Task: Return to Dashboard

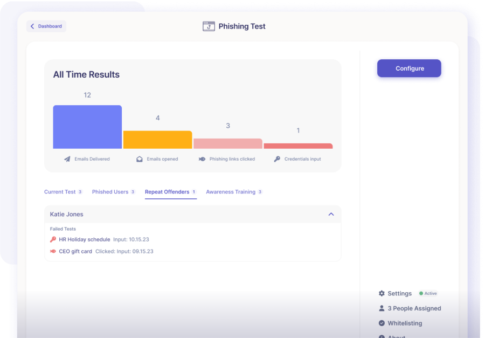Action: [x=46, y=26]
